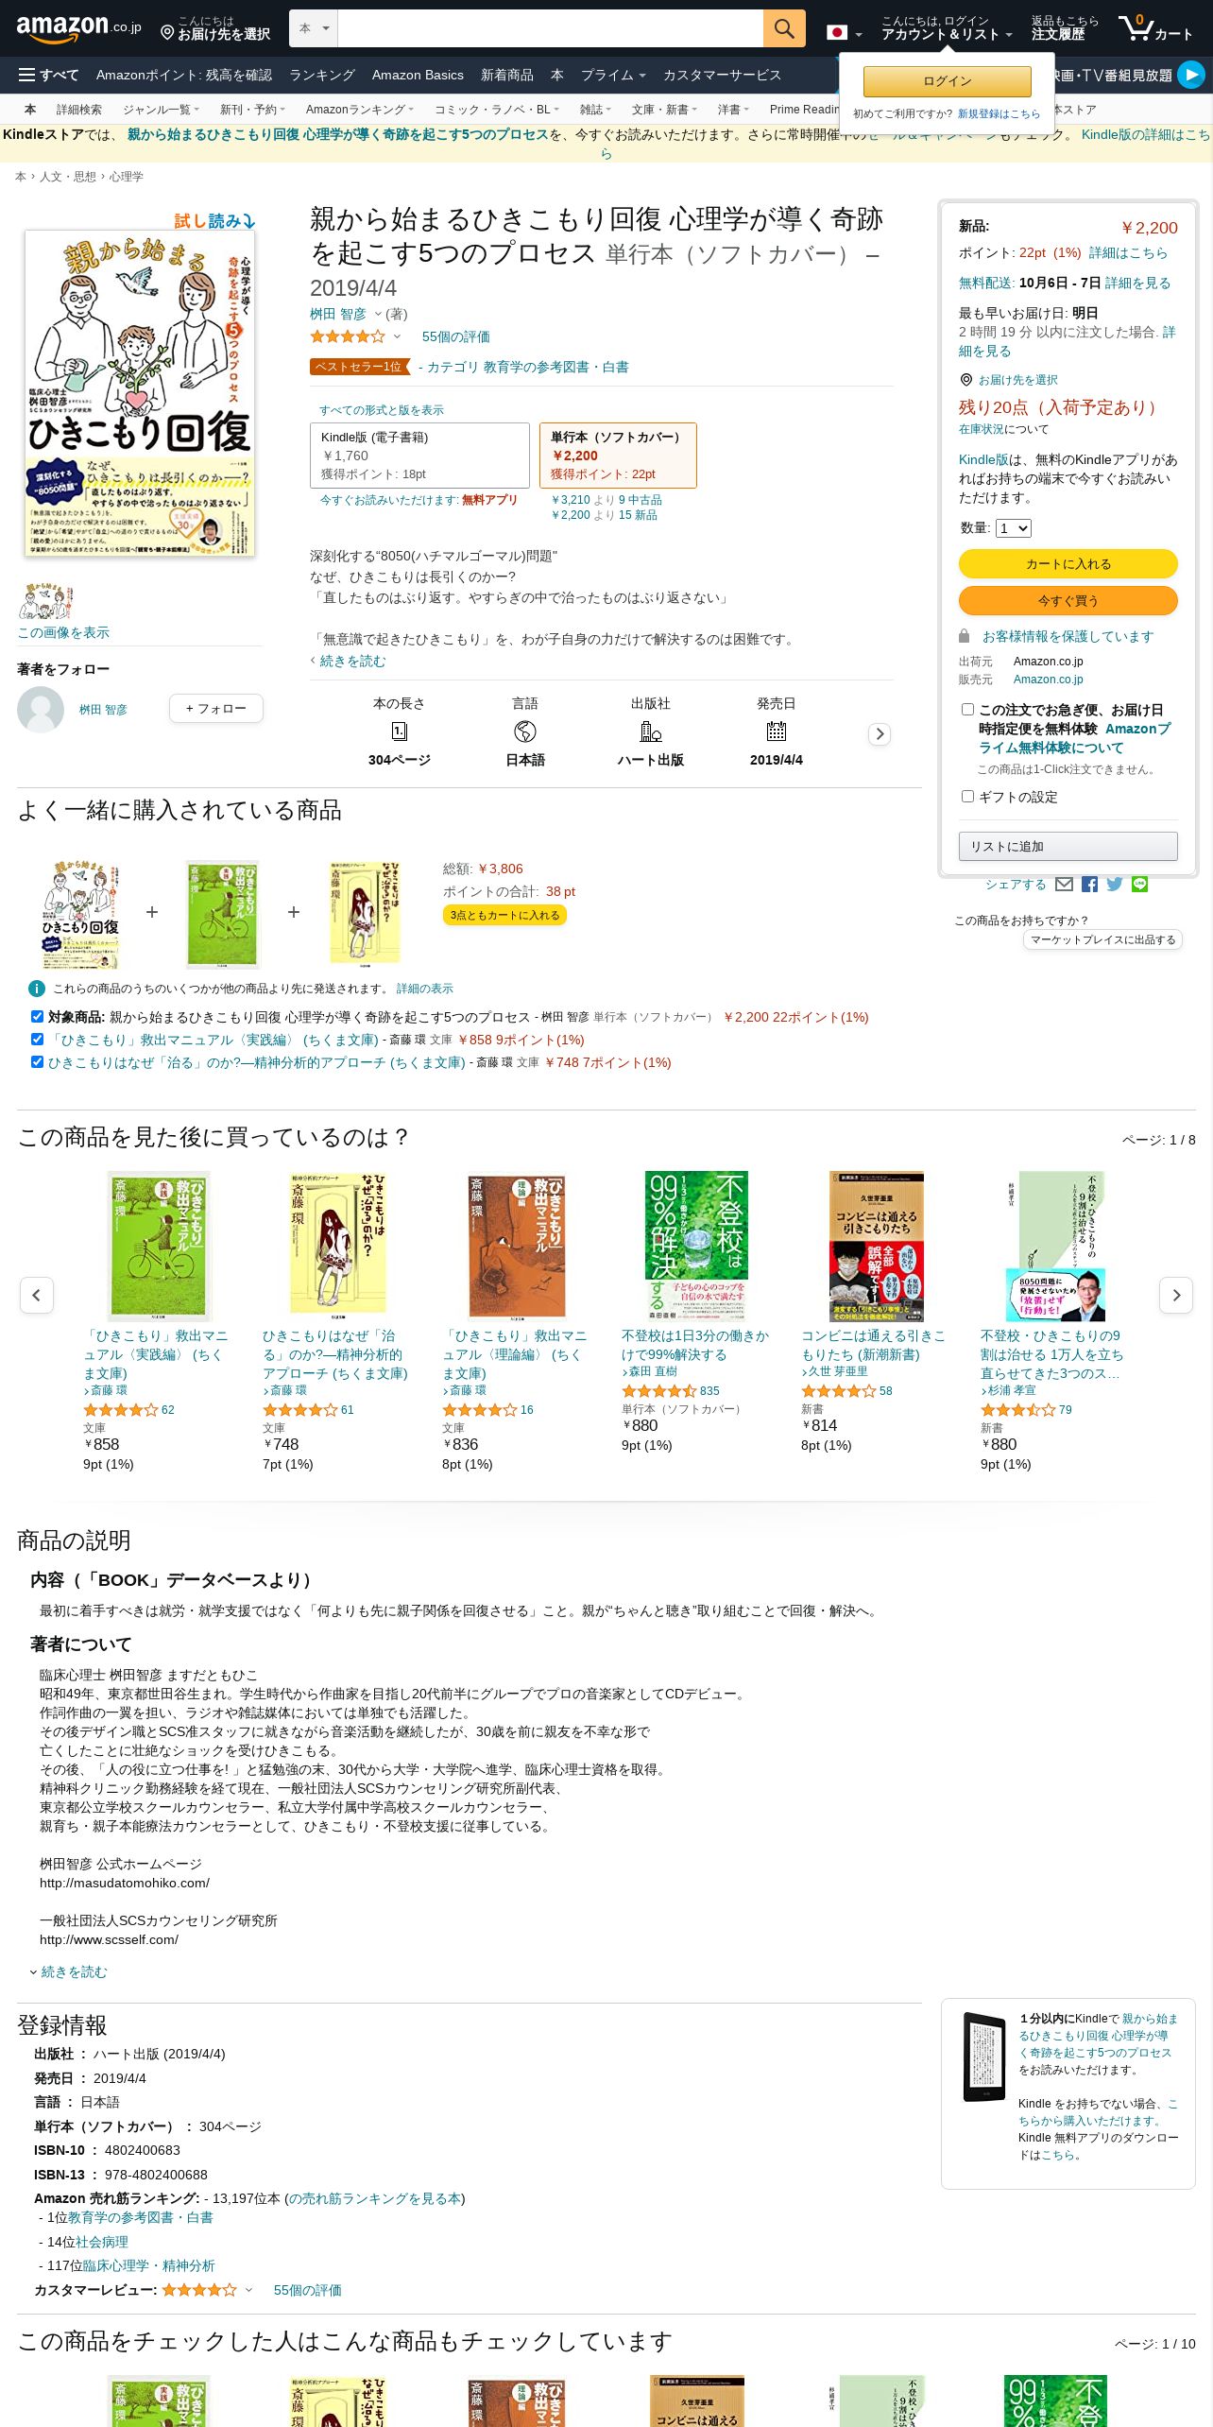
Task: Click the blue Prime Video play icon
Action: (x=1191, y=75)
